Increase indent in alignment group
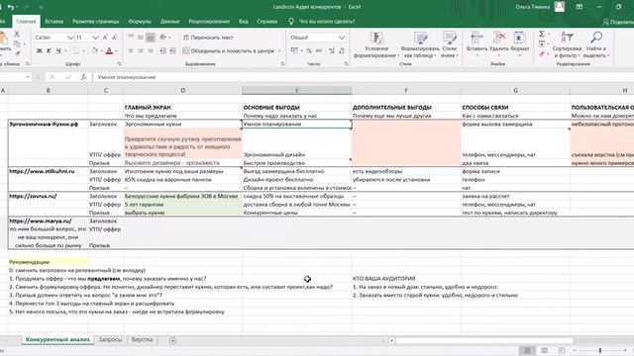The width and height of the screenshot is (634, 356). (x=172, y=50)
